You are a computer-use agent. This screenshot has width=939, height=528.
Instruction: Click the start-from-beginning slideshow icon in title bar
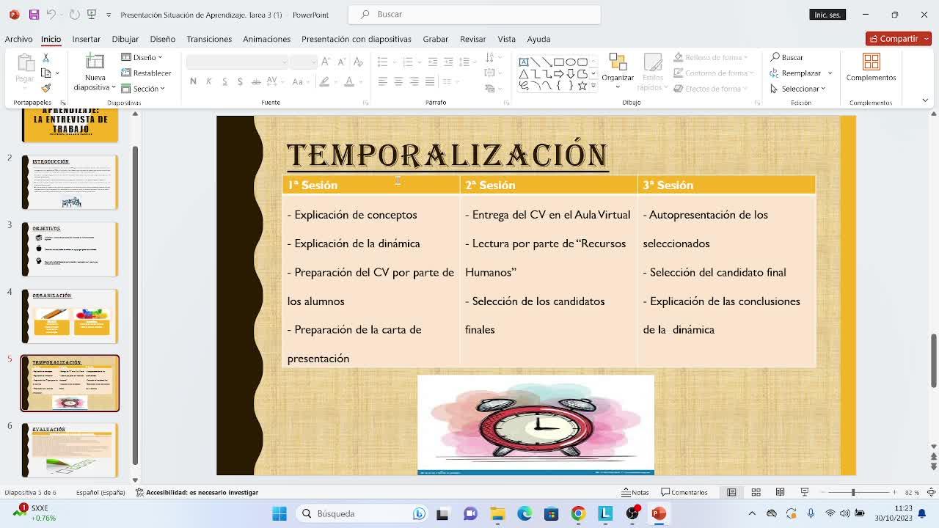click(92, 15)
